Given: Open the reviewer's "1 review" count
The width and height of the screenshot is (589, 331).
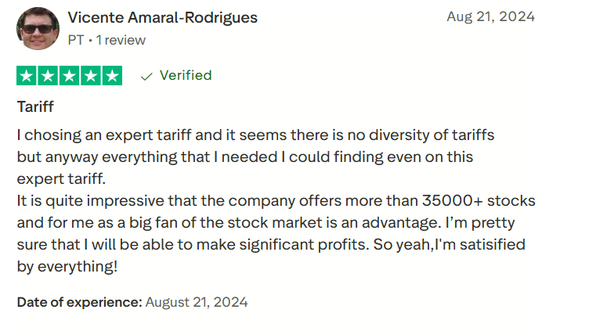Looking at the screenshot, I should [121, 40].
